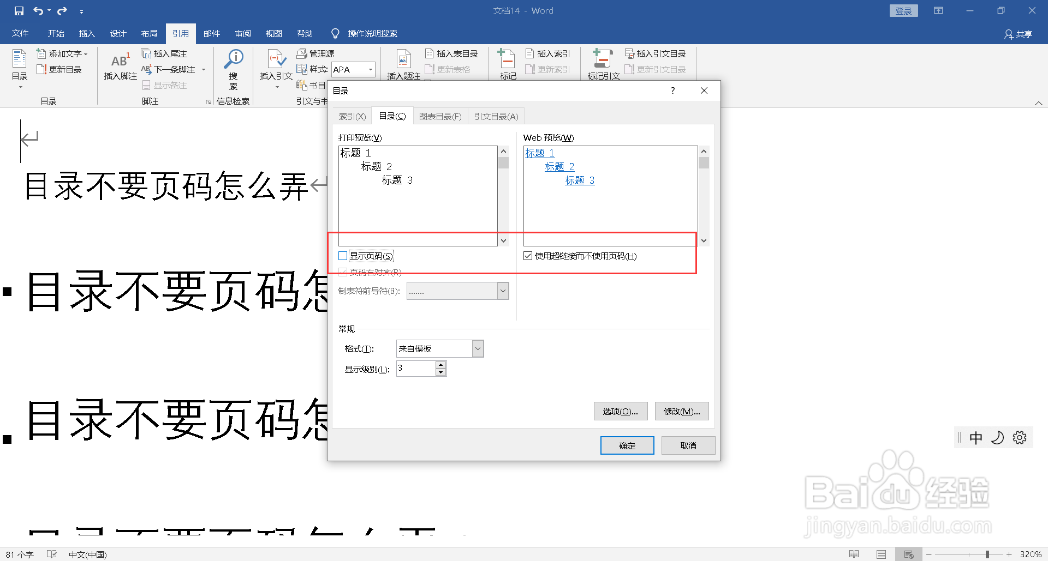Switch to the 视图 ribbon tab
The height and width of the screenshot is (561, 1048).
click(x=274, y=33)
